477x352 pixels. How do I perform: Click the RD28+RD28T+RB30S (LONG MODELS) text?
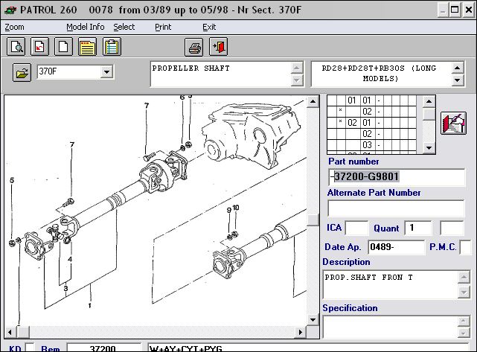pyautogui.click(x=379, y=74)
